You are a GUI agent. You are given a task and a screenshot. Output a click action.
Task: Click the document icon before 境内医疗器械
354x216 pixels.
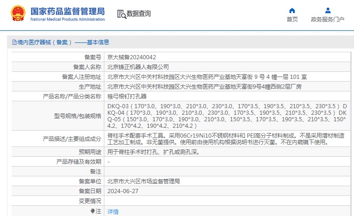(14, 42)
